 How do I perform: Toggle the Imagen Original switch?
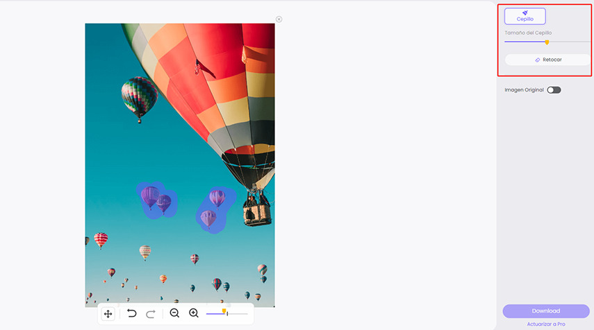[x=553, y=90]
